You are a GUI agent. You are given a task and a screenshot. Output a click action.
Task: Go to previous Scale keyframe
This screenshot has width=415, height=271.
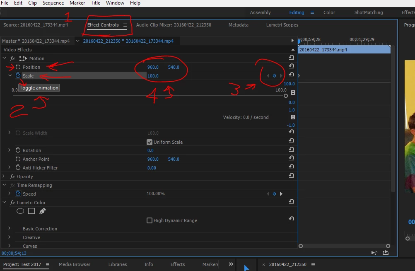[x=268, y=76]
